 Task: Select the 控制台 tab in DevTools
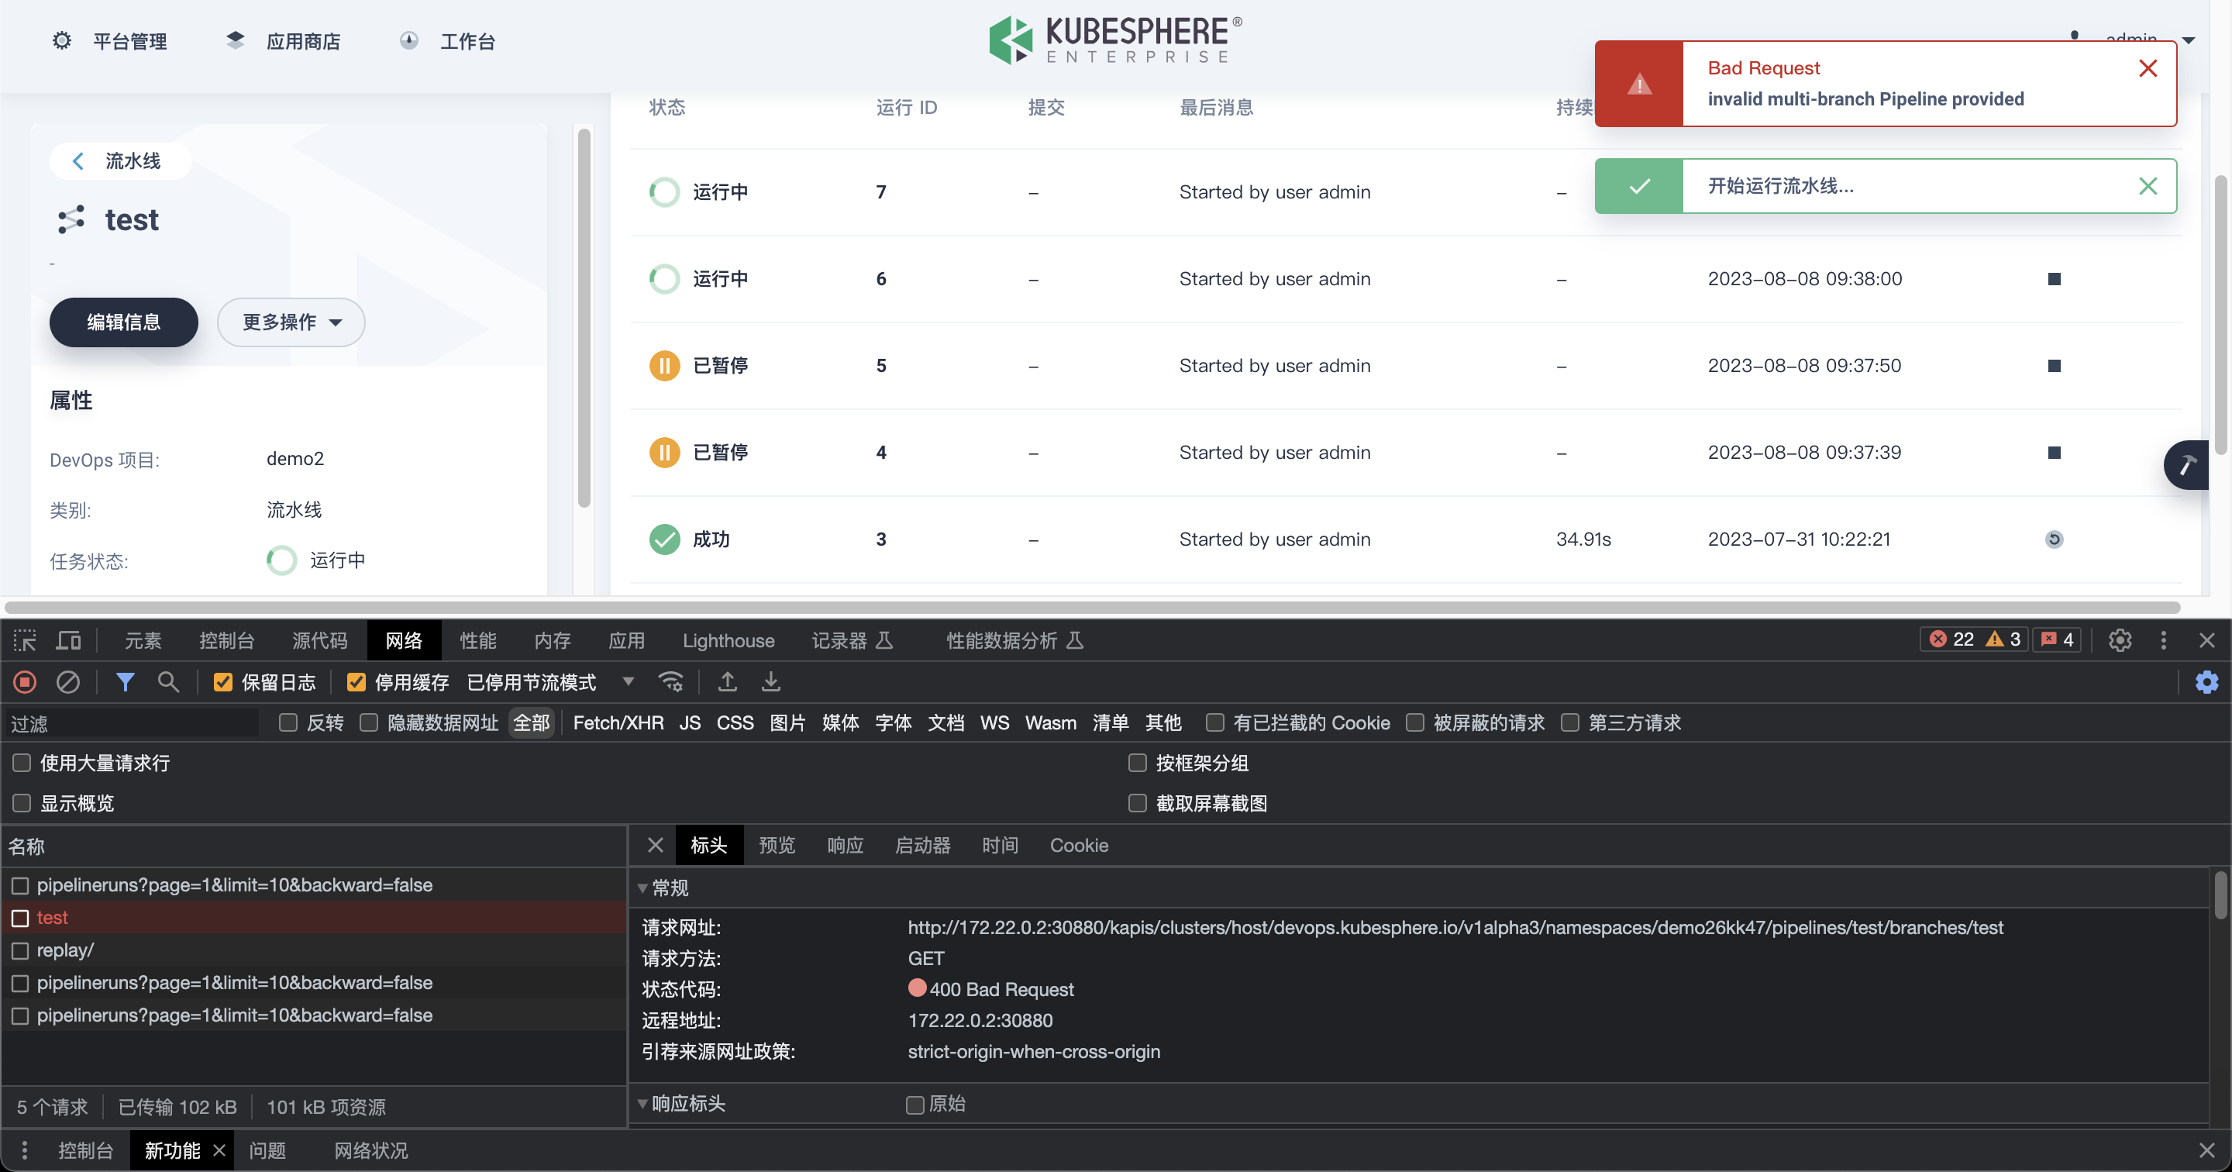tap(227, 640)
